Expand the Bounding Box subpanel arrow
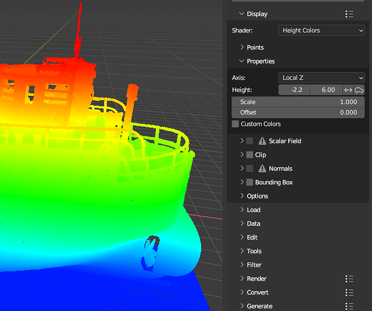 242,182
